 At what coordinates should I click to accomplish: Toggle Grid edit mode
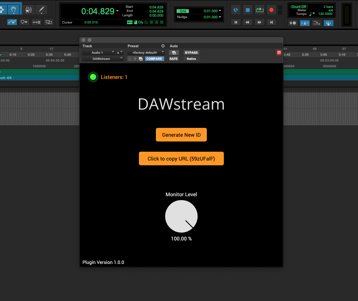click(x=183, y=11)
